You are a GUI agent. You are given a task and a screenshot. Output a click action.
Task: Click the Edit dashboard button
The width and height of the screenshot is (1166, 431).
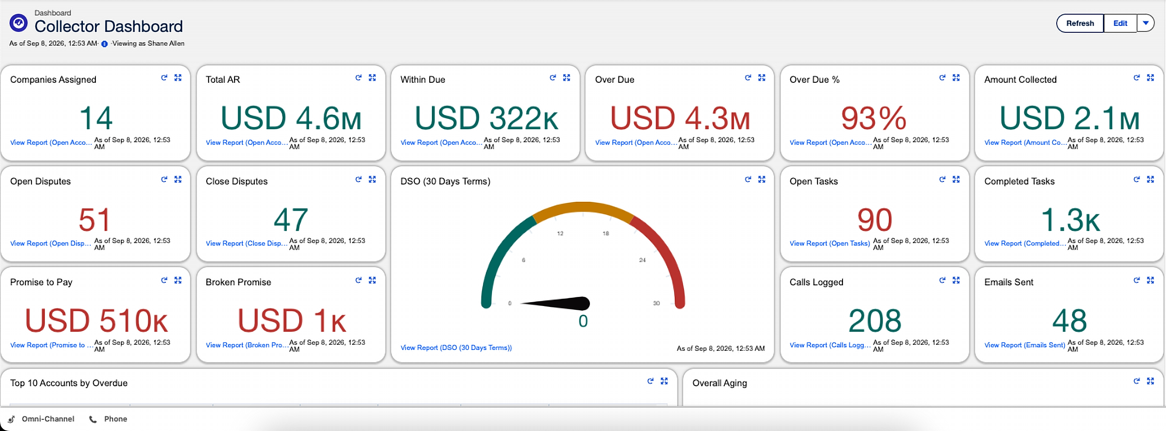pyautogui.click(x=1120, y=23)
